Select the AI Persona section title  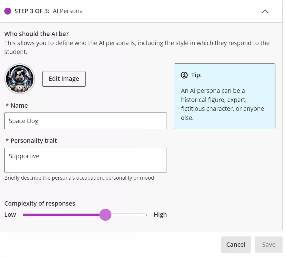pos(68,11)
